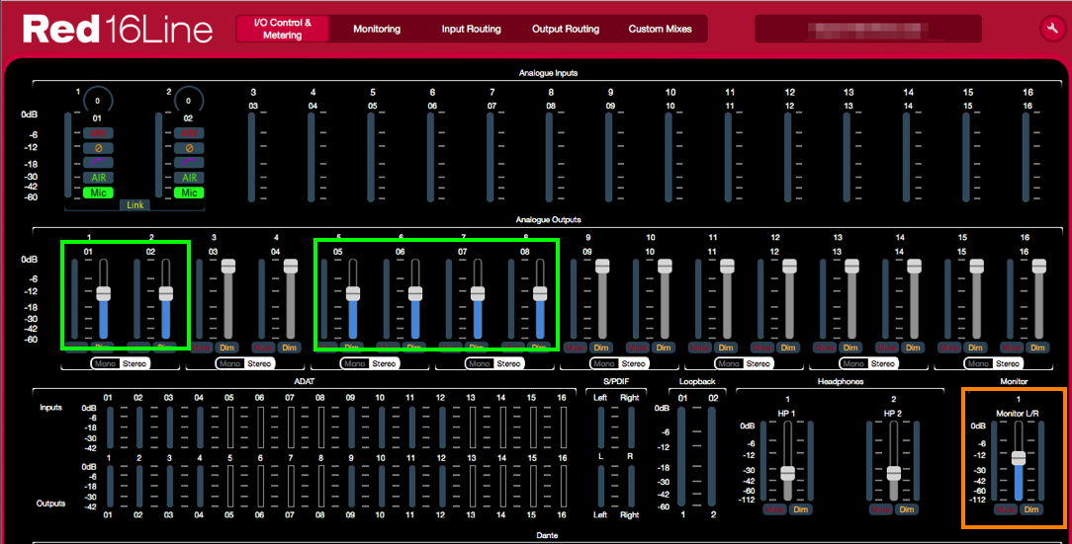Viewport: 1072px width, 544px height.
Task: Click the analogue output 03 fader handle
Action: pos(228,267)
